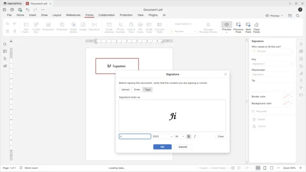Confirm signature with OK
This screenshot has width=306, height=172.
tap(162, 147)
